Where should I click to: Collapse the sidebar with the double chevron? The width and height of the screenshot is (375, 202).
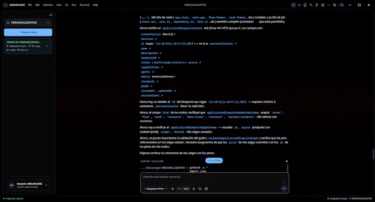point(51,15)
